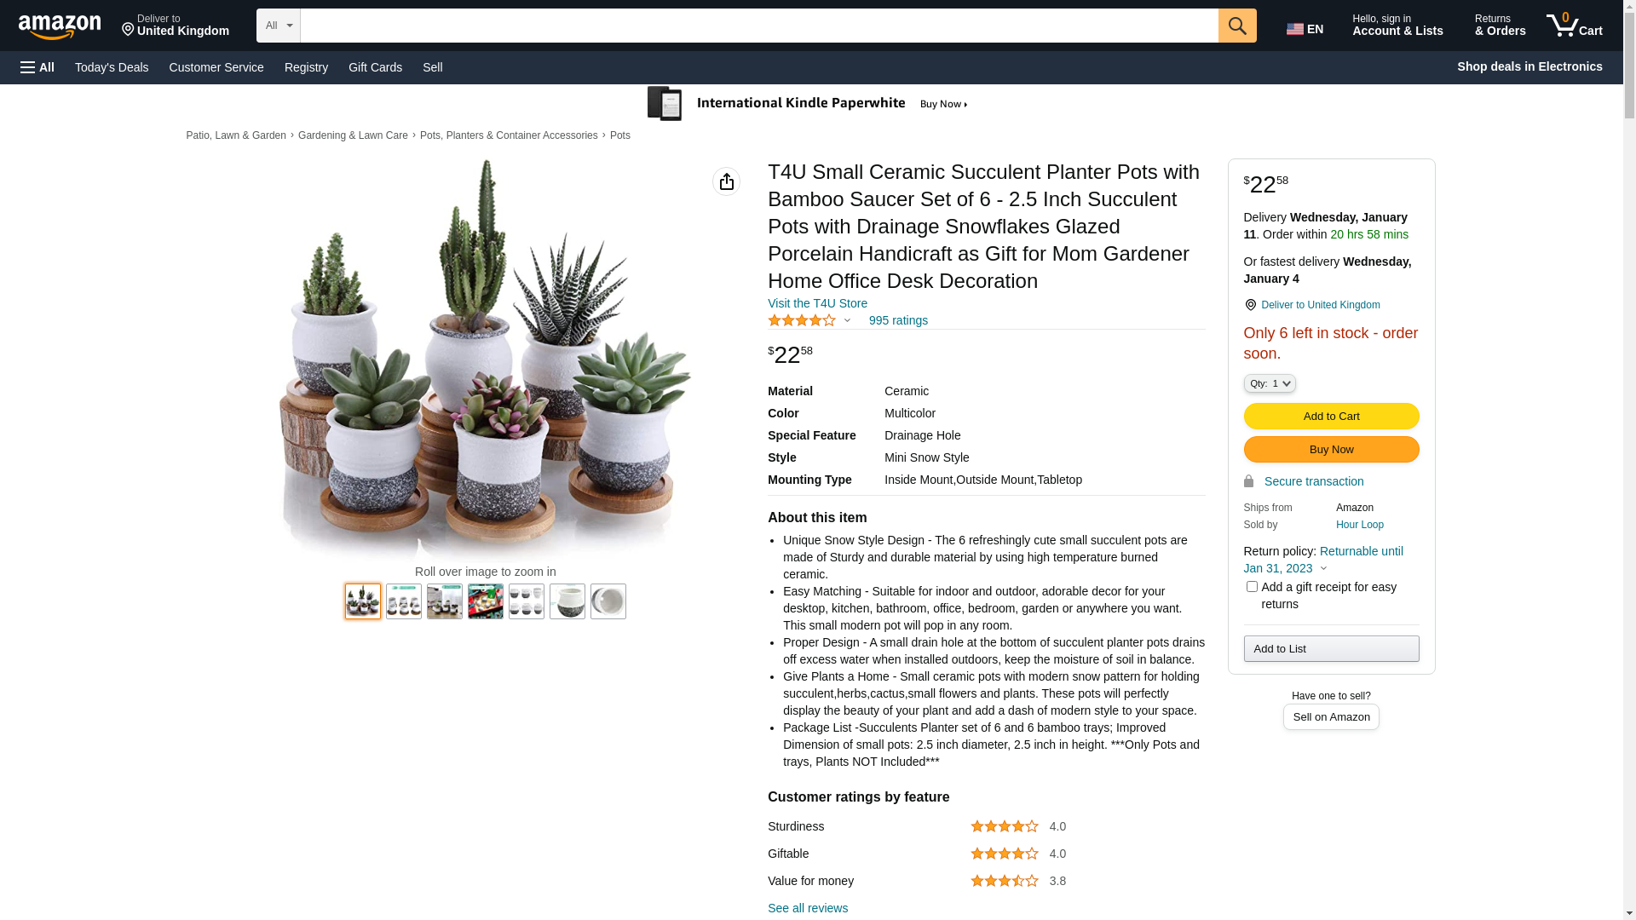Screen dimensions: 1636x920
Task: Click the share icon on the product image
Action: click(726, 181)
